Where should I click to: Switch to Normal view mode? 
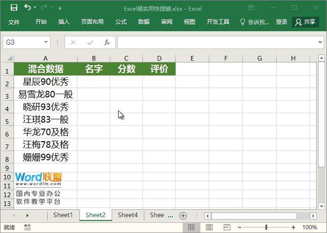pyautogui.click(x=191, y=227)
